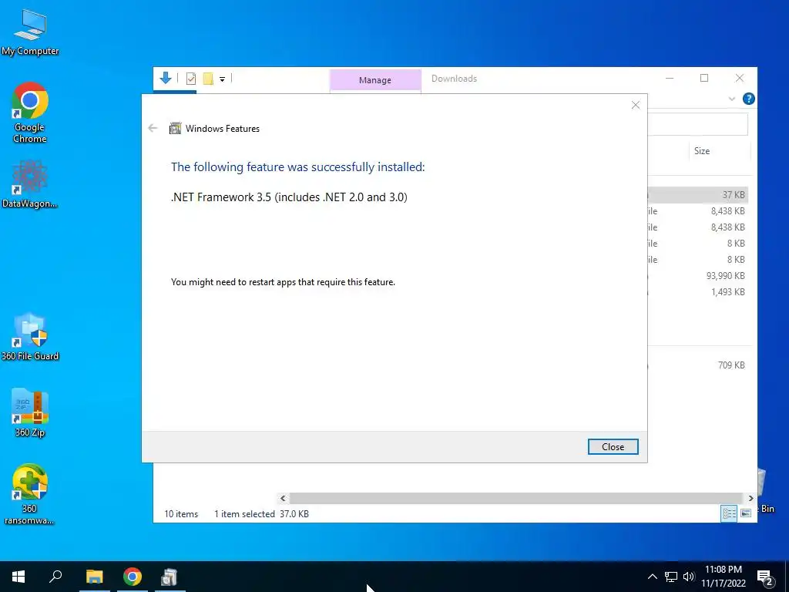This screenshot has height=592, width=789.
Task: Click the Recycle Bin icon behind Explorer
Action: click(x=765, y=491)
